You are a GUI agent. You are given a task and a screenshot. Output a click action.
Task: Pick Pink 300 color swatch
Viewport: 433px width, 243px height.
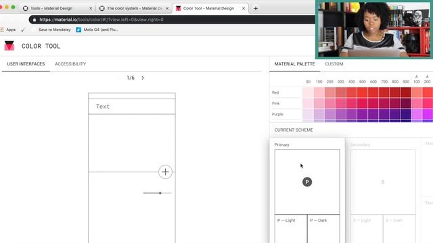click(340, 103)
